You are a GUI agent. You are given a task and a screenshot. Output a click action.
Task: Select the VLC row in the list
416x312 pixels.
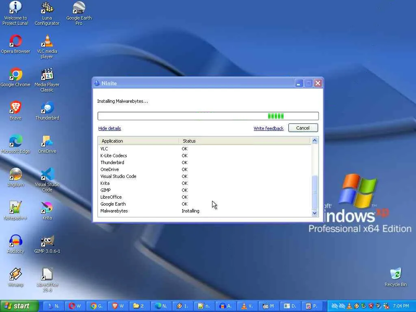pos(204,149)
